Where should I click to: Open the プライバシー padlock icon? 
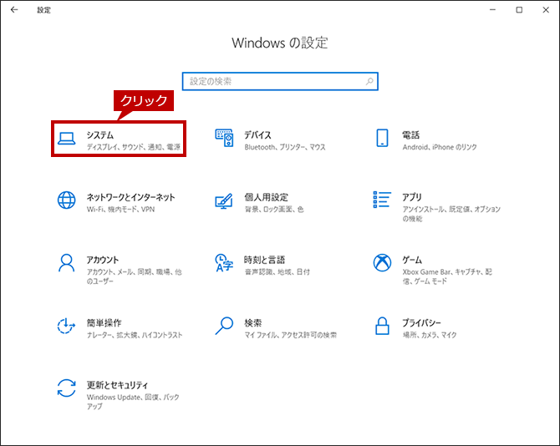pyautogui.click(x=382, y=326)
